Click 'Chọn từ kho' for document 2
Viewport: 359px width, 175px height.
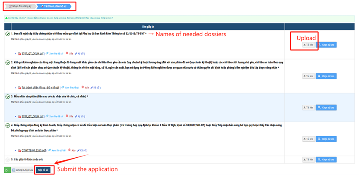point(326,76)
